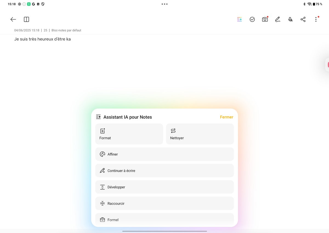The image size is (329, 233).
Task: Tap the Bluetooth status icon
Action: 304,4
